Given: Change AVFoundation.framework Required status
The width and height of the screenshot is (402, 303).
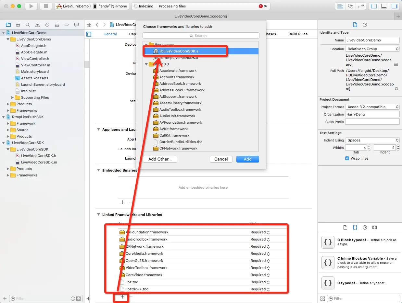Looking at the screenshot, I should pos(260,232).
